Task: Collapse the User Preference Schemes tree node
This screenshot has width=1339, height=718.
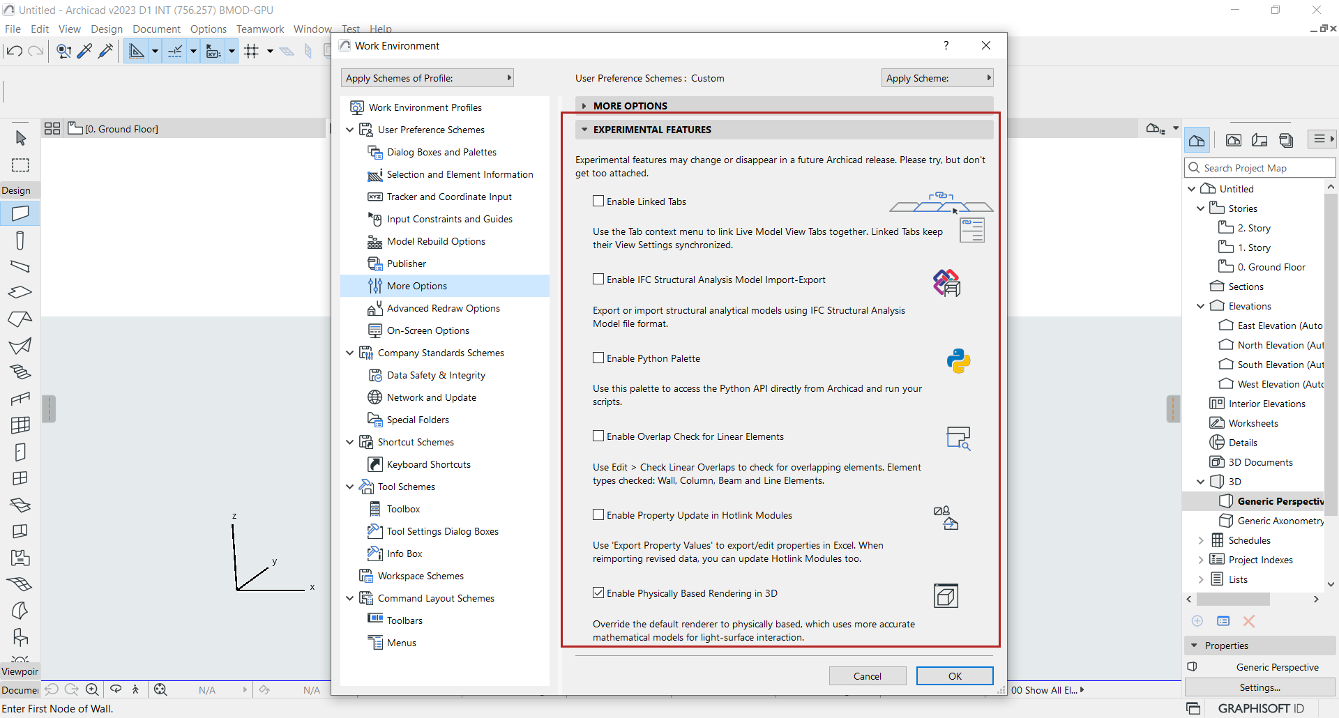Action: pyautogui.click(x=350, y=130)
